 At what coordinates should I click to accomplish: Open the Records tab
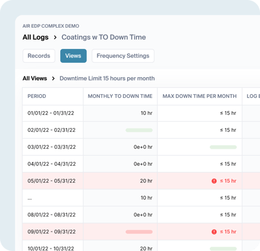[x=39, y=56]
